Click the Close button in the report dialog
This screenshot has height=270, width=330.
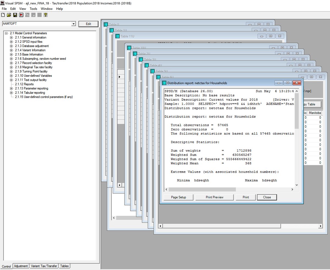(x=267, y=197)
